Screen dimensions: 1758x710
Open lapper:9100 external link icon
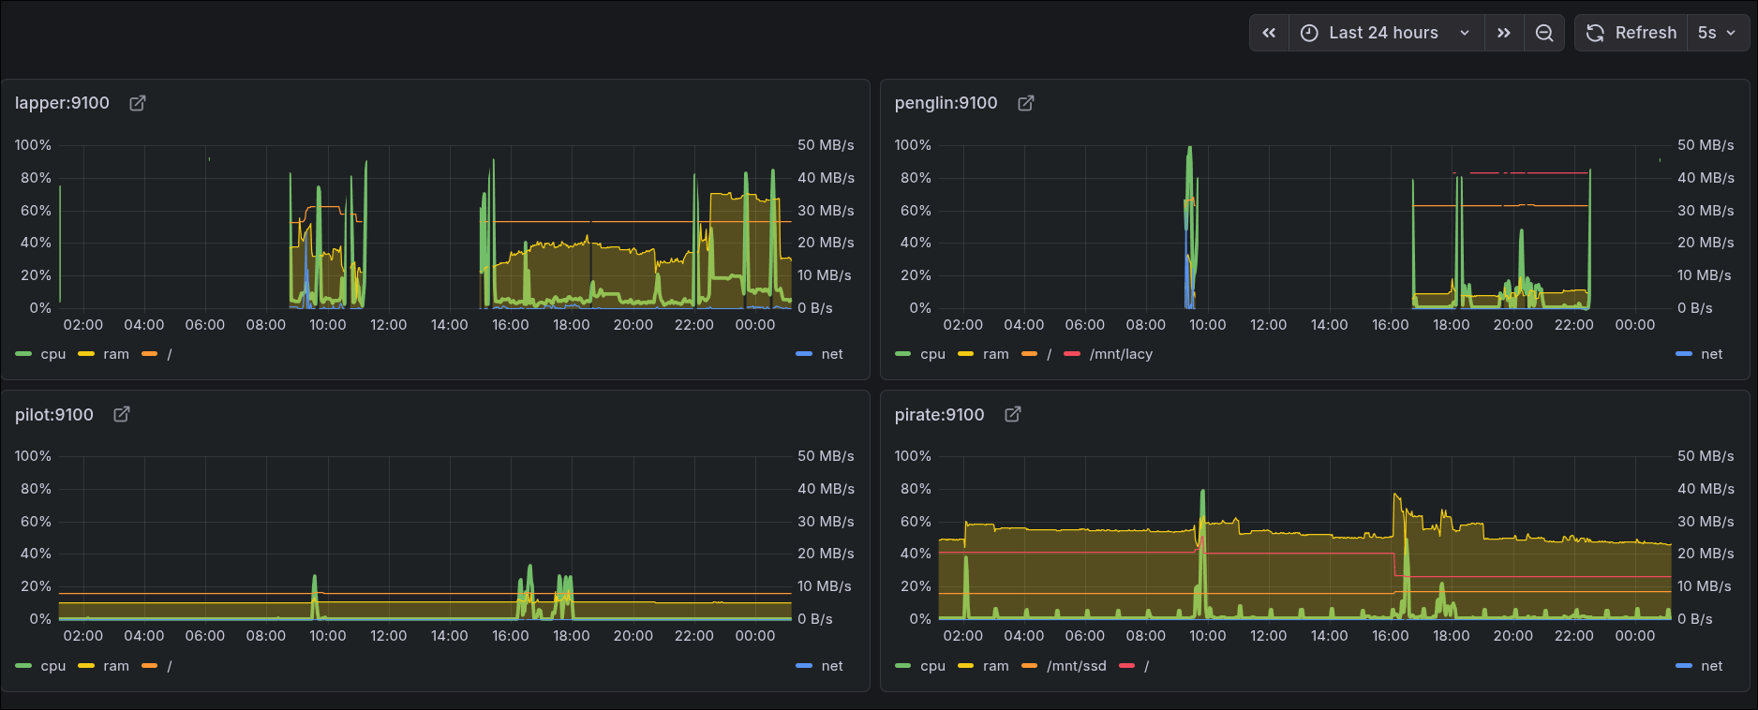coord(138,103)
